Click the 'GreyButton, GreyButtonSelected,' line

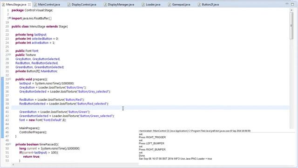[x=38, y=59]
